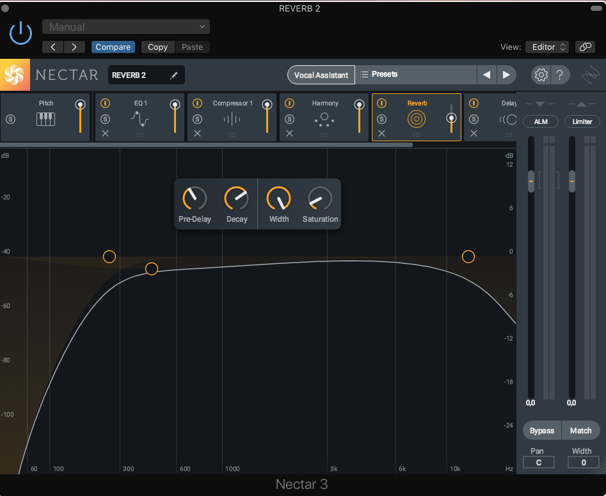606x496 pixels.
Task: Edit preset name with pencil icon
Action: click(174, 75)
